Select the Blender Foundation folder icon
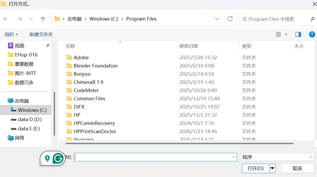The image size is (317, 177). [69, 66]
